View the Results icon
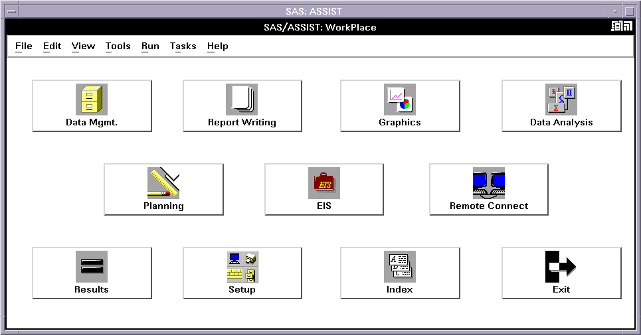The width and height of the screenshot is (641, 335). (x=92, y=267)
